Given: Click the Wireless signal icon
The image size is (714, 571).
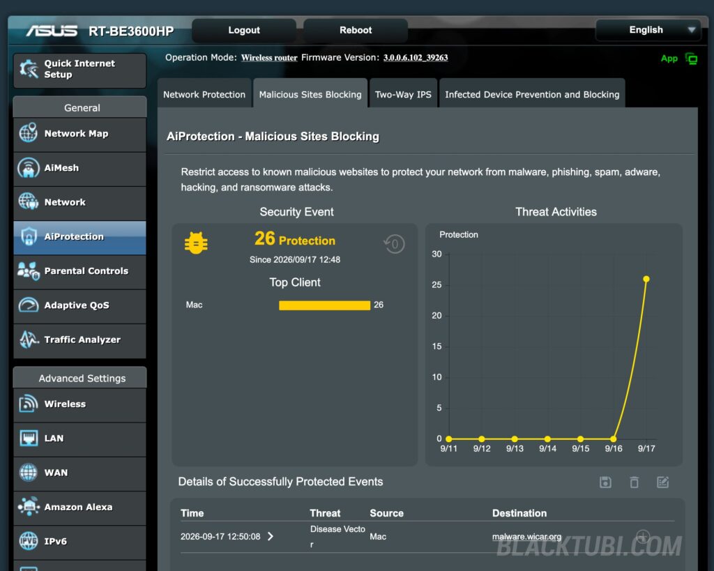Looking at the screenshot, I should [x=28, y=404].
